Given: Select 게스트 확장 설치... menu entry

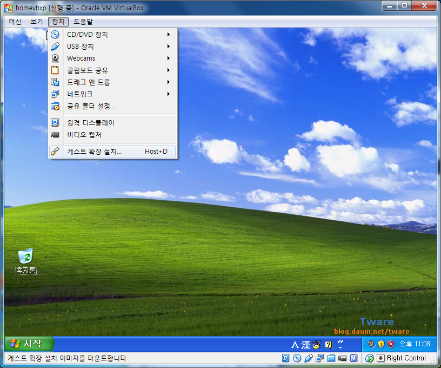Looking at the screenshot, I should tap(113, 152).
